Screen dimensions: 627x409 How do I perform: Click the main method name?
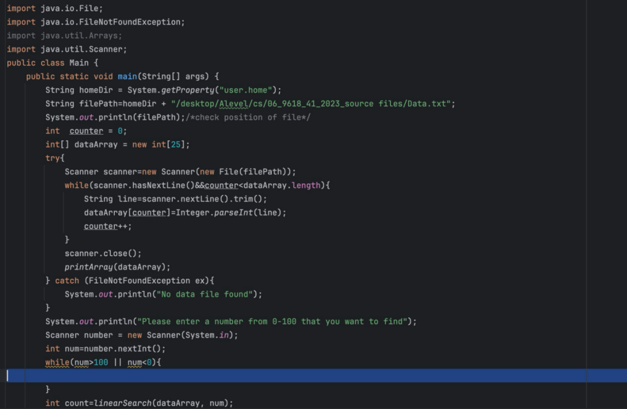point(127,77)
